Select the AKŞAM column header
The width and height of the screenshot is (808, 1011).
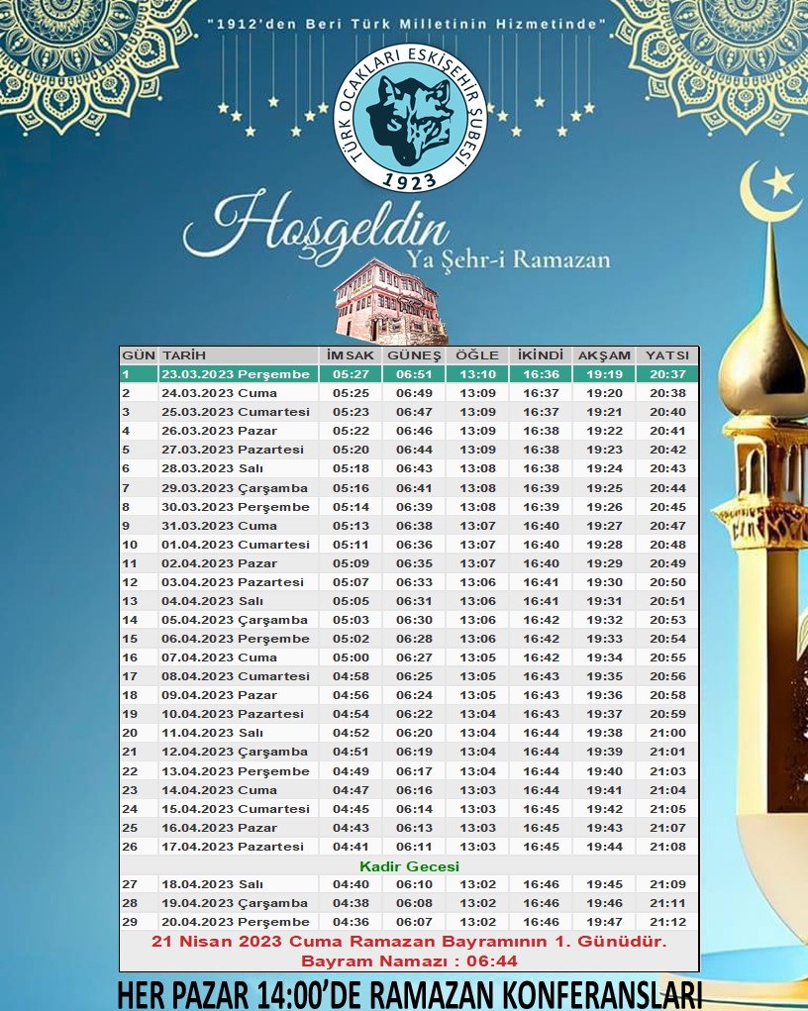point(604,355)
